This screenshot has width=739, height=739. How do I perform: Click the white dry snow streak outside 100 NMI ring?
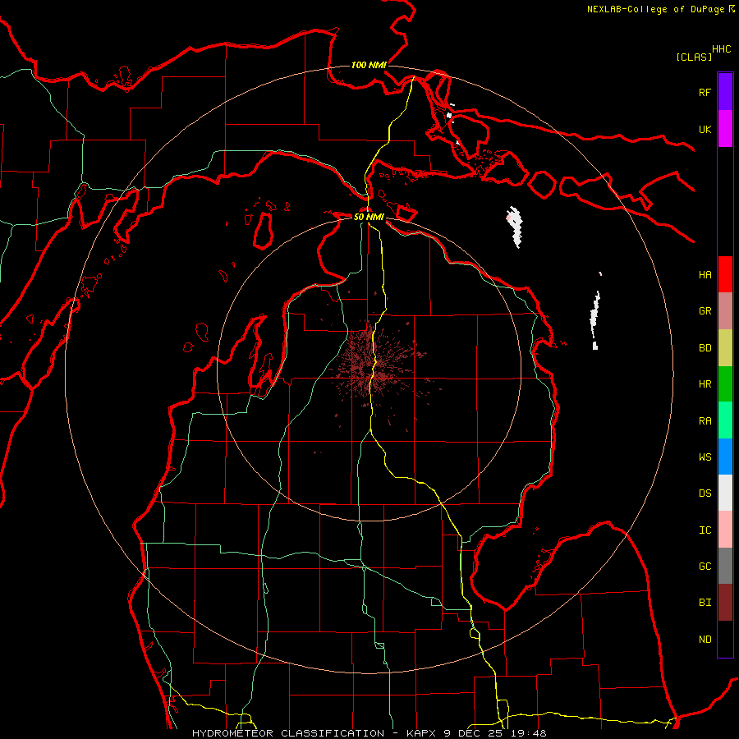point(594,319)
